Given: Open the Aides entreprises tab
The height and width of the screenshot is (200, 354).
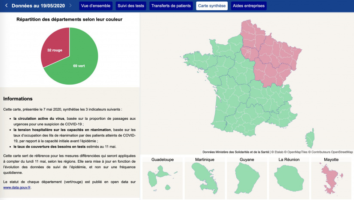Looking at the screenshot, I should pos(248,6).
